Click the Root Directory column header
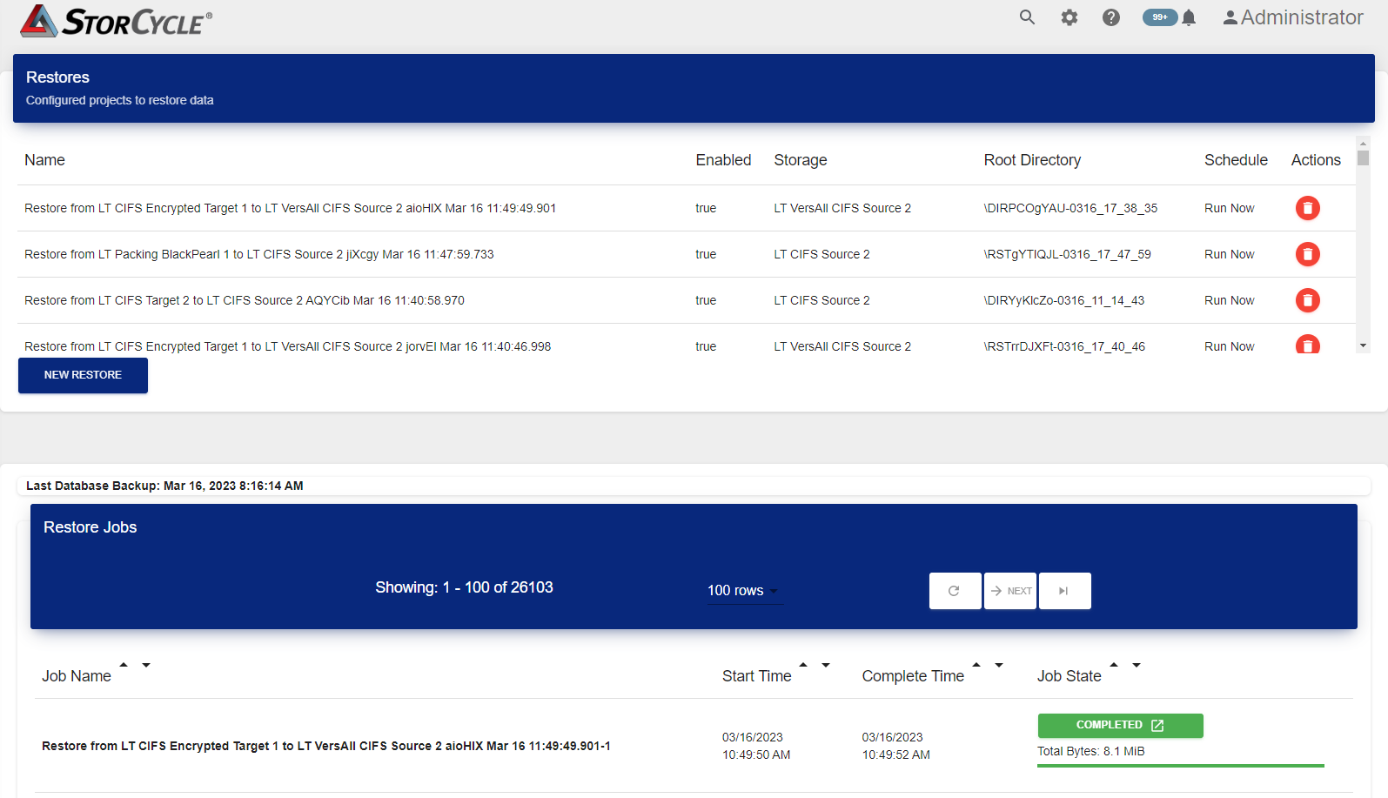Image resolution: width=1388 pixels, height=798 pixels. pos(1032,160)
